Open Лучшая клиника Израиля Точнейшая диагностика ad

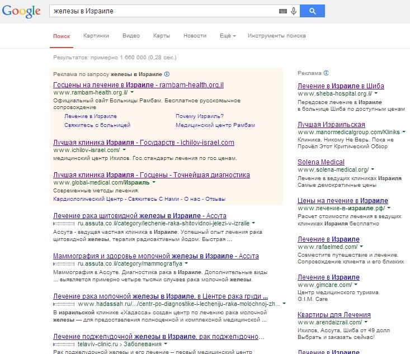click(x=152, y=175)
